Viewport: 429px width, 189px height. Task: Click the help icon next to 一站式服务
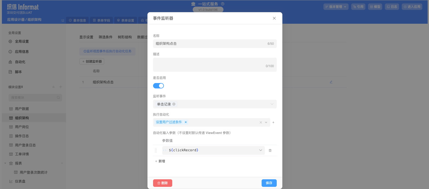click(x=223, y=4)
